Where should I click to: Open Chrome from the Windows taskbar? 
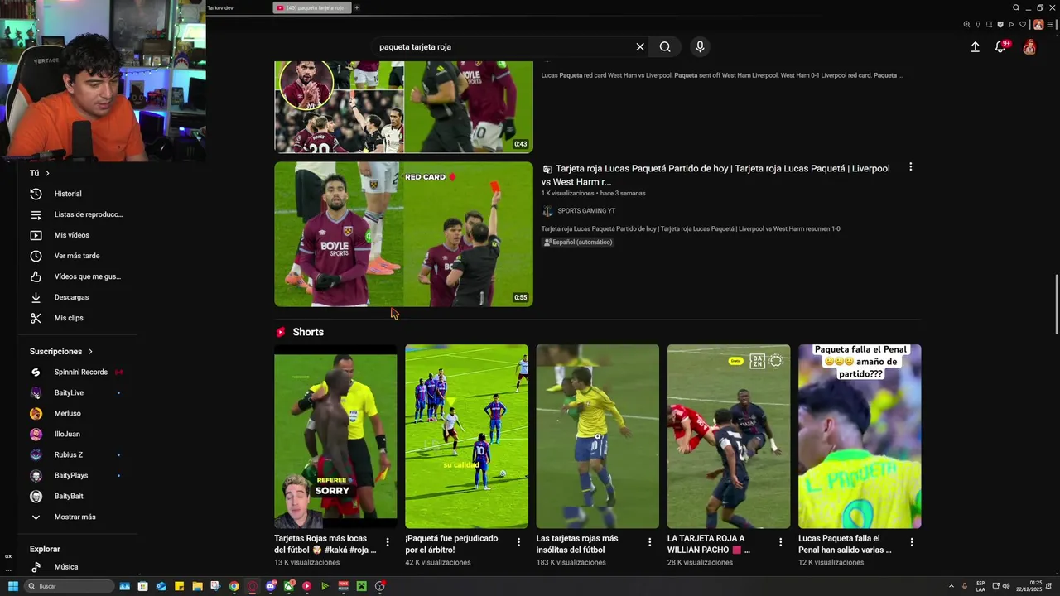click(234, 586)
